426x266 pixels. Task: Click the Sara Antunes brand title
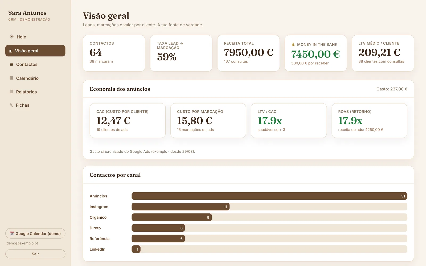[27, 13]
